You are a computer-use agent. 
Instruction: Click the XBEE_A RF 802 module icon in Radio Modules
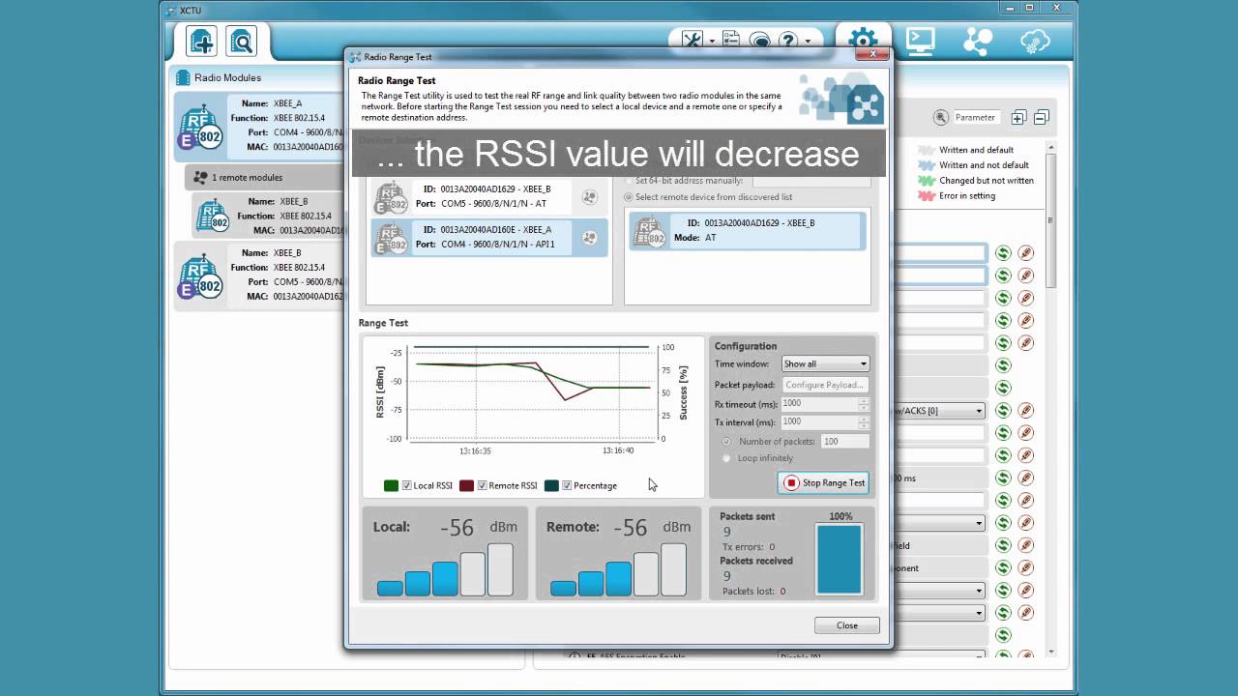click(x=200, y=127)
